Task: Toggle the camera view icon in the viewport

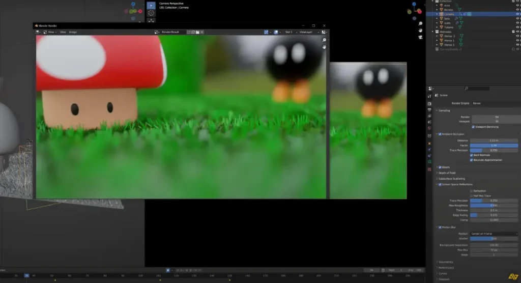Action: [x=420, y=37]
